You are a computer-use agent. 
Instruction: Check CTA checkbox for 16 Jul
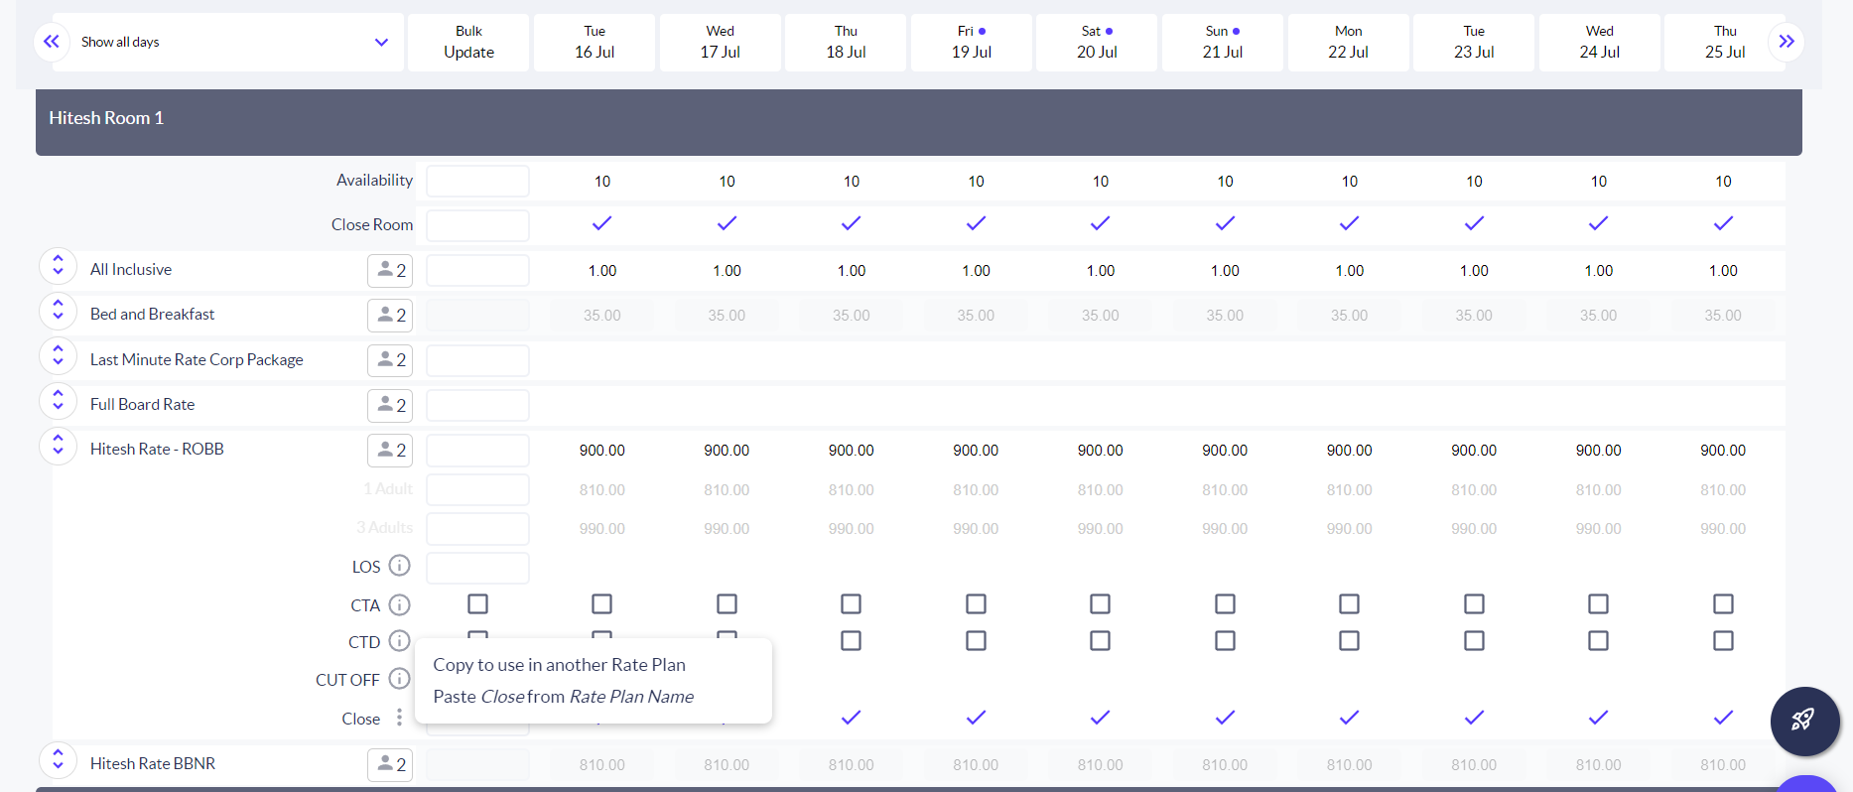(601, 603)
